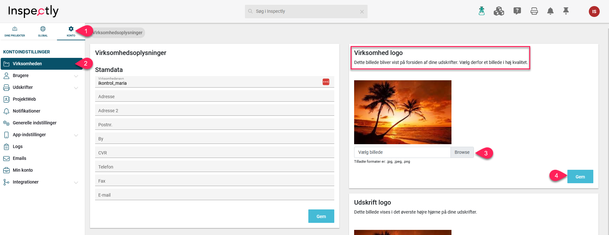Focus the Adresse field

click(215, 96)
